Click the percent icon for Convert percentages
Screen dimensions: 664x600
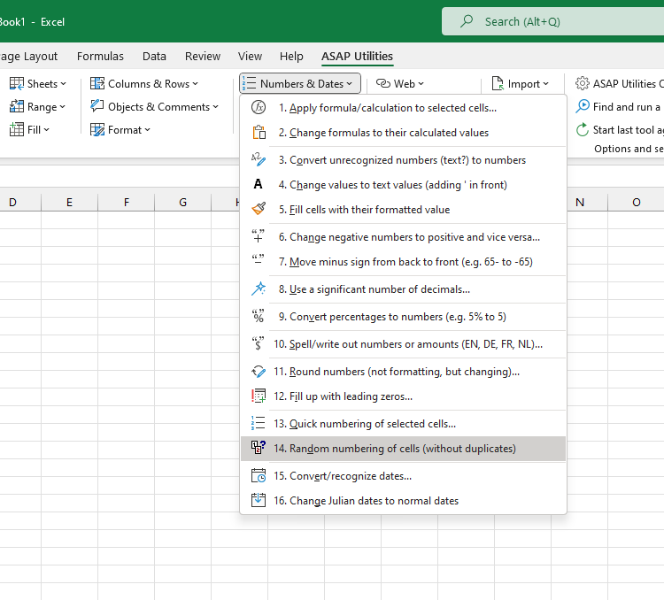(258, 316)
